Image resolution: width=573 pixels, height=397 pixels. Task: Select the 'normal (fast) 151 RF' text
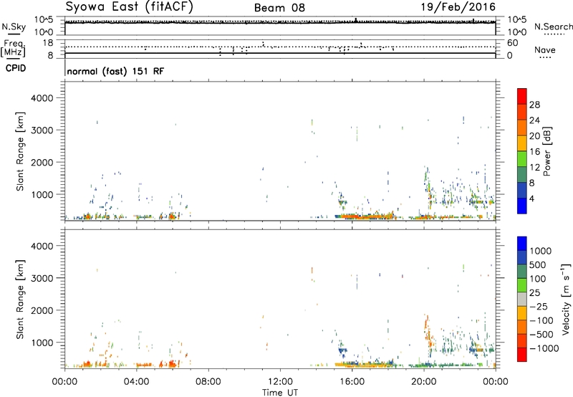[115, 71]
